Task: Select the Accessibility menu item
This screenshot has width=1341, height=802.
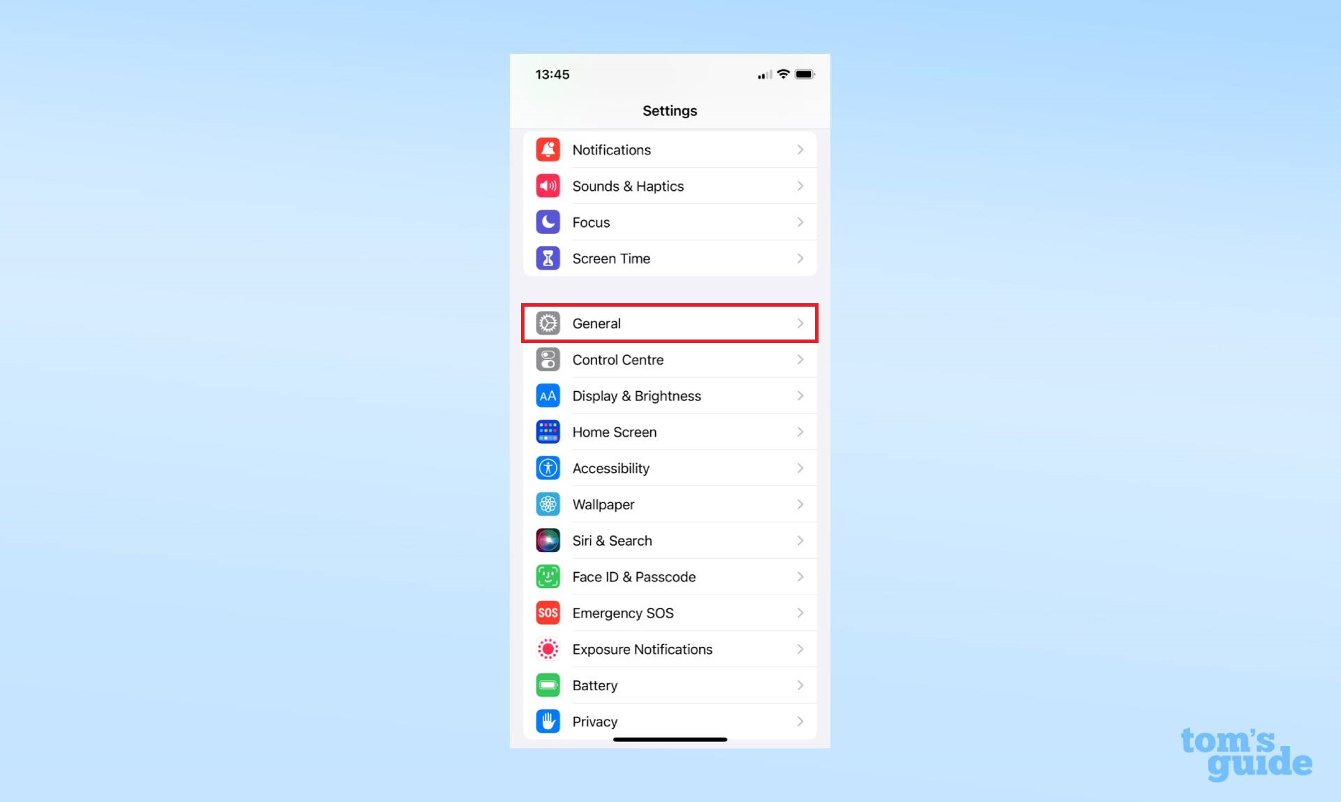Action: coord(670,467)
